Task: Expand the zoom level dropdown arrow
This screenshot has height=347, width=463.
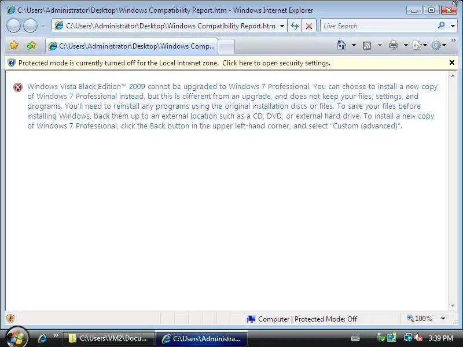Action: coord(443,319)
